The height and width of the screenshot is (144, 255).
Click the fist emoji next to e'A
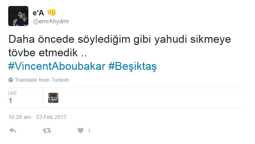click(x=52, y=13)
